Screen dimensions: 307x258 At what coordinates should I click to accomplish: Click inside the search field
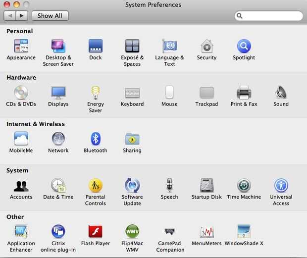[268, 16]
